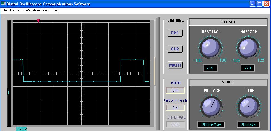Select channel CH2
Viewport: 271px width, 131px height.
175,49
